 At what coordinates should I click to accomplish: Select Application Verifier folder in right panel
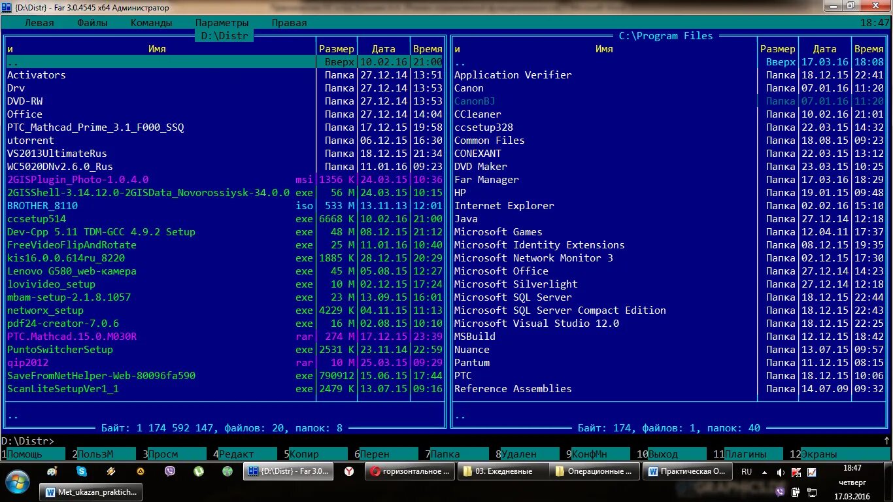pyautogui.click(x=513, y=75)
